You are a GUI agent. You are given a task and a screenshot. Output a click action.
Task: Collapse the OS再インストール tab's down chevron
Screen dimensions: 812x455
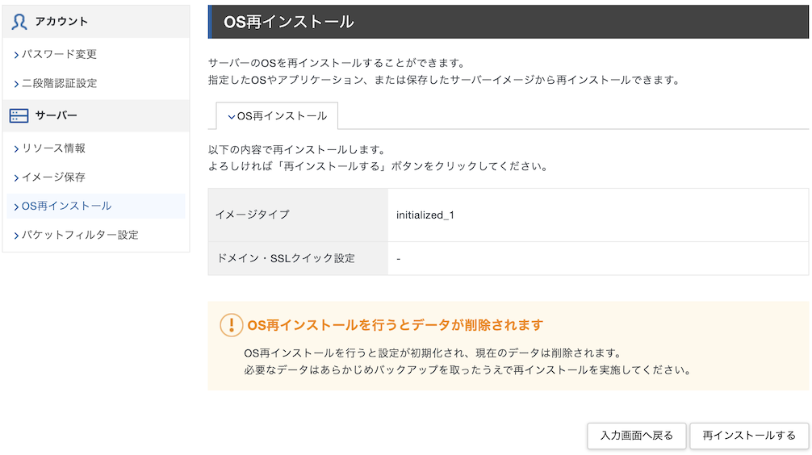click(232, 117)
